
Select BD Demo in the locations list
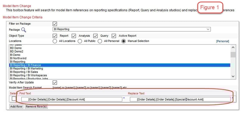tap(120, 48)
